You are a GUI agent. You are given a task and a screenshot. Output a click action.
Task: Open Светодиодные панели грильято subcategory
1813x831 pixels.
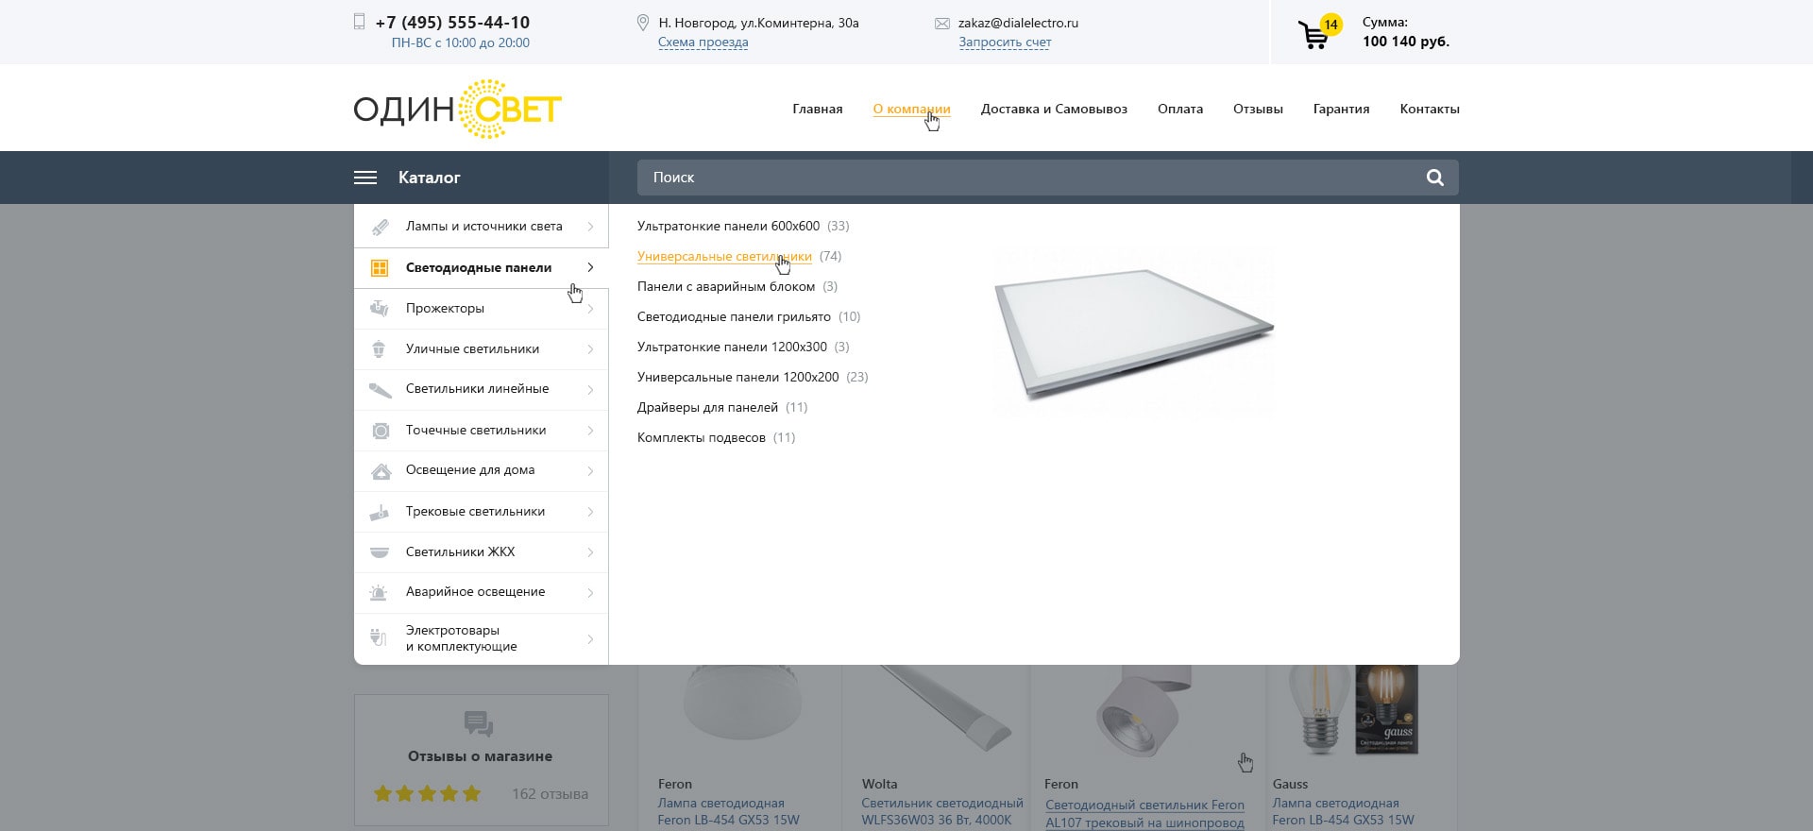734,316
